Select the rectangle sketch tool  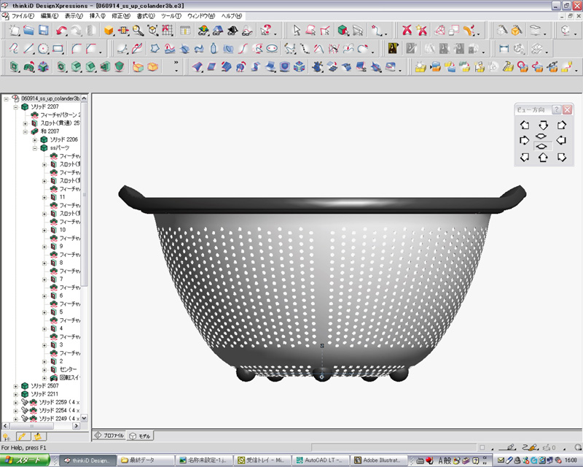point(58,49)
